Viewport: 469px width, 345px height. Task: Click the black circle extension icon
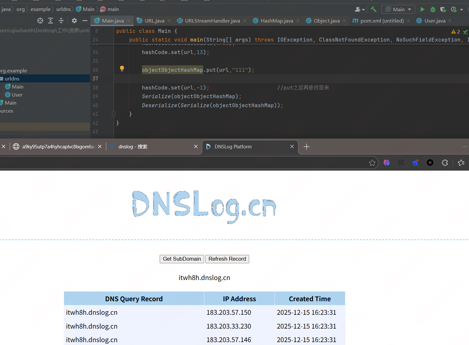[x=430, y=163]
